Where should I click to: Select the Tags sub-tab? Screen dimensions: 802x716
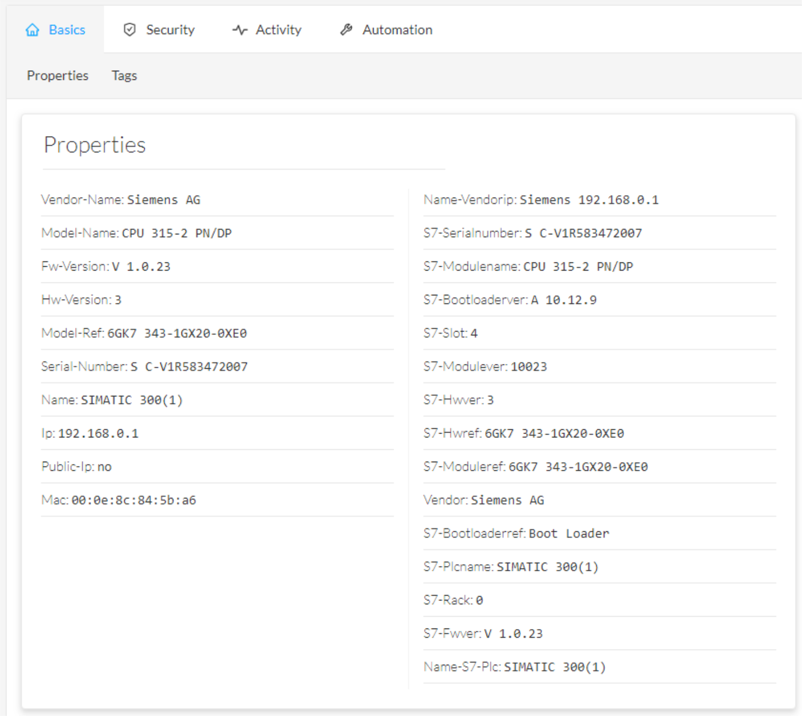pyautogui.click(x=124, y=76)
